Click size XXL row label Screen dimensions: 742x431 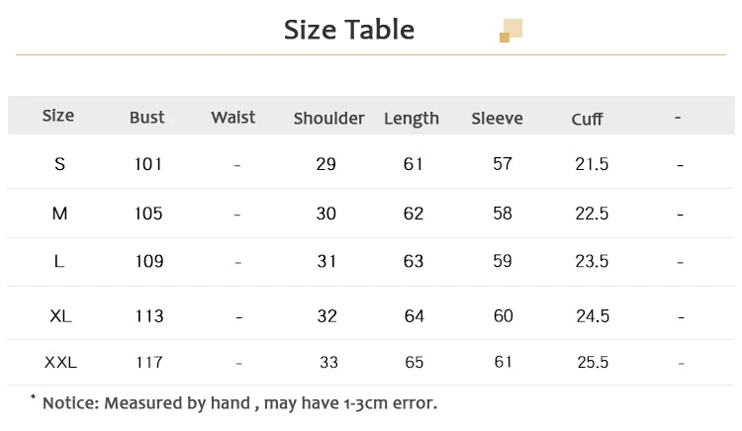click(x=60, y=362)
